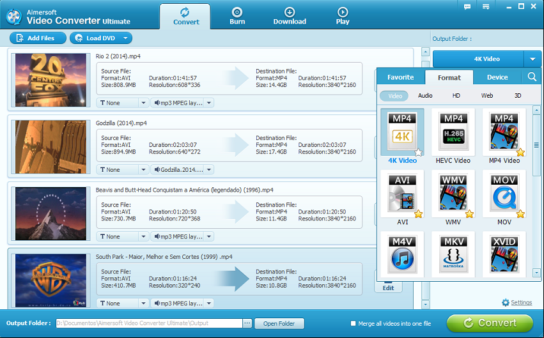Viewport: 544px width, 338px height.
Task: Click Edit button for South Park video
Action: 388,287
